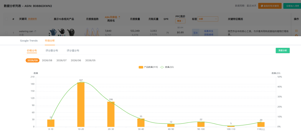Choose the 2026/08 period
The image size is (301, 138).
[x=47, y=60]
